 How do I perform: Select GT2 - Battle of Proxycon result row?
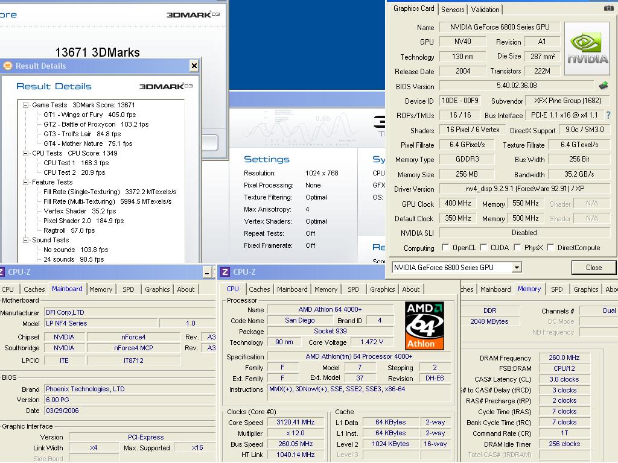point(96,124)
